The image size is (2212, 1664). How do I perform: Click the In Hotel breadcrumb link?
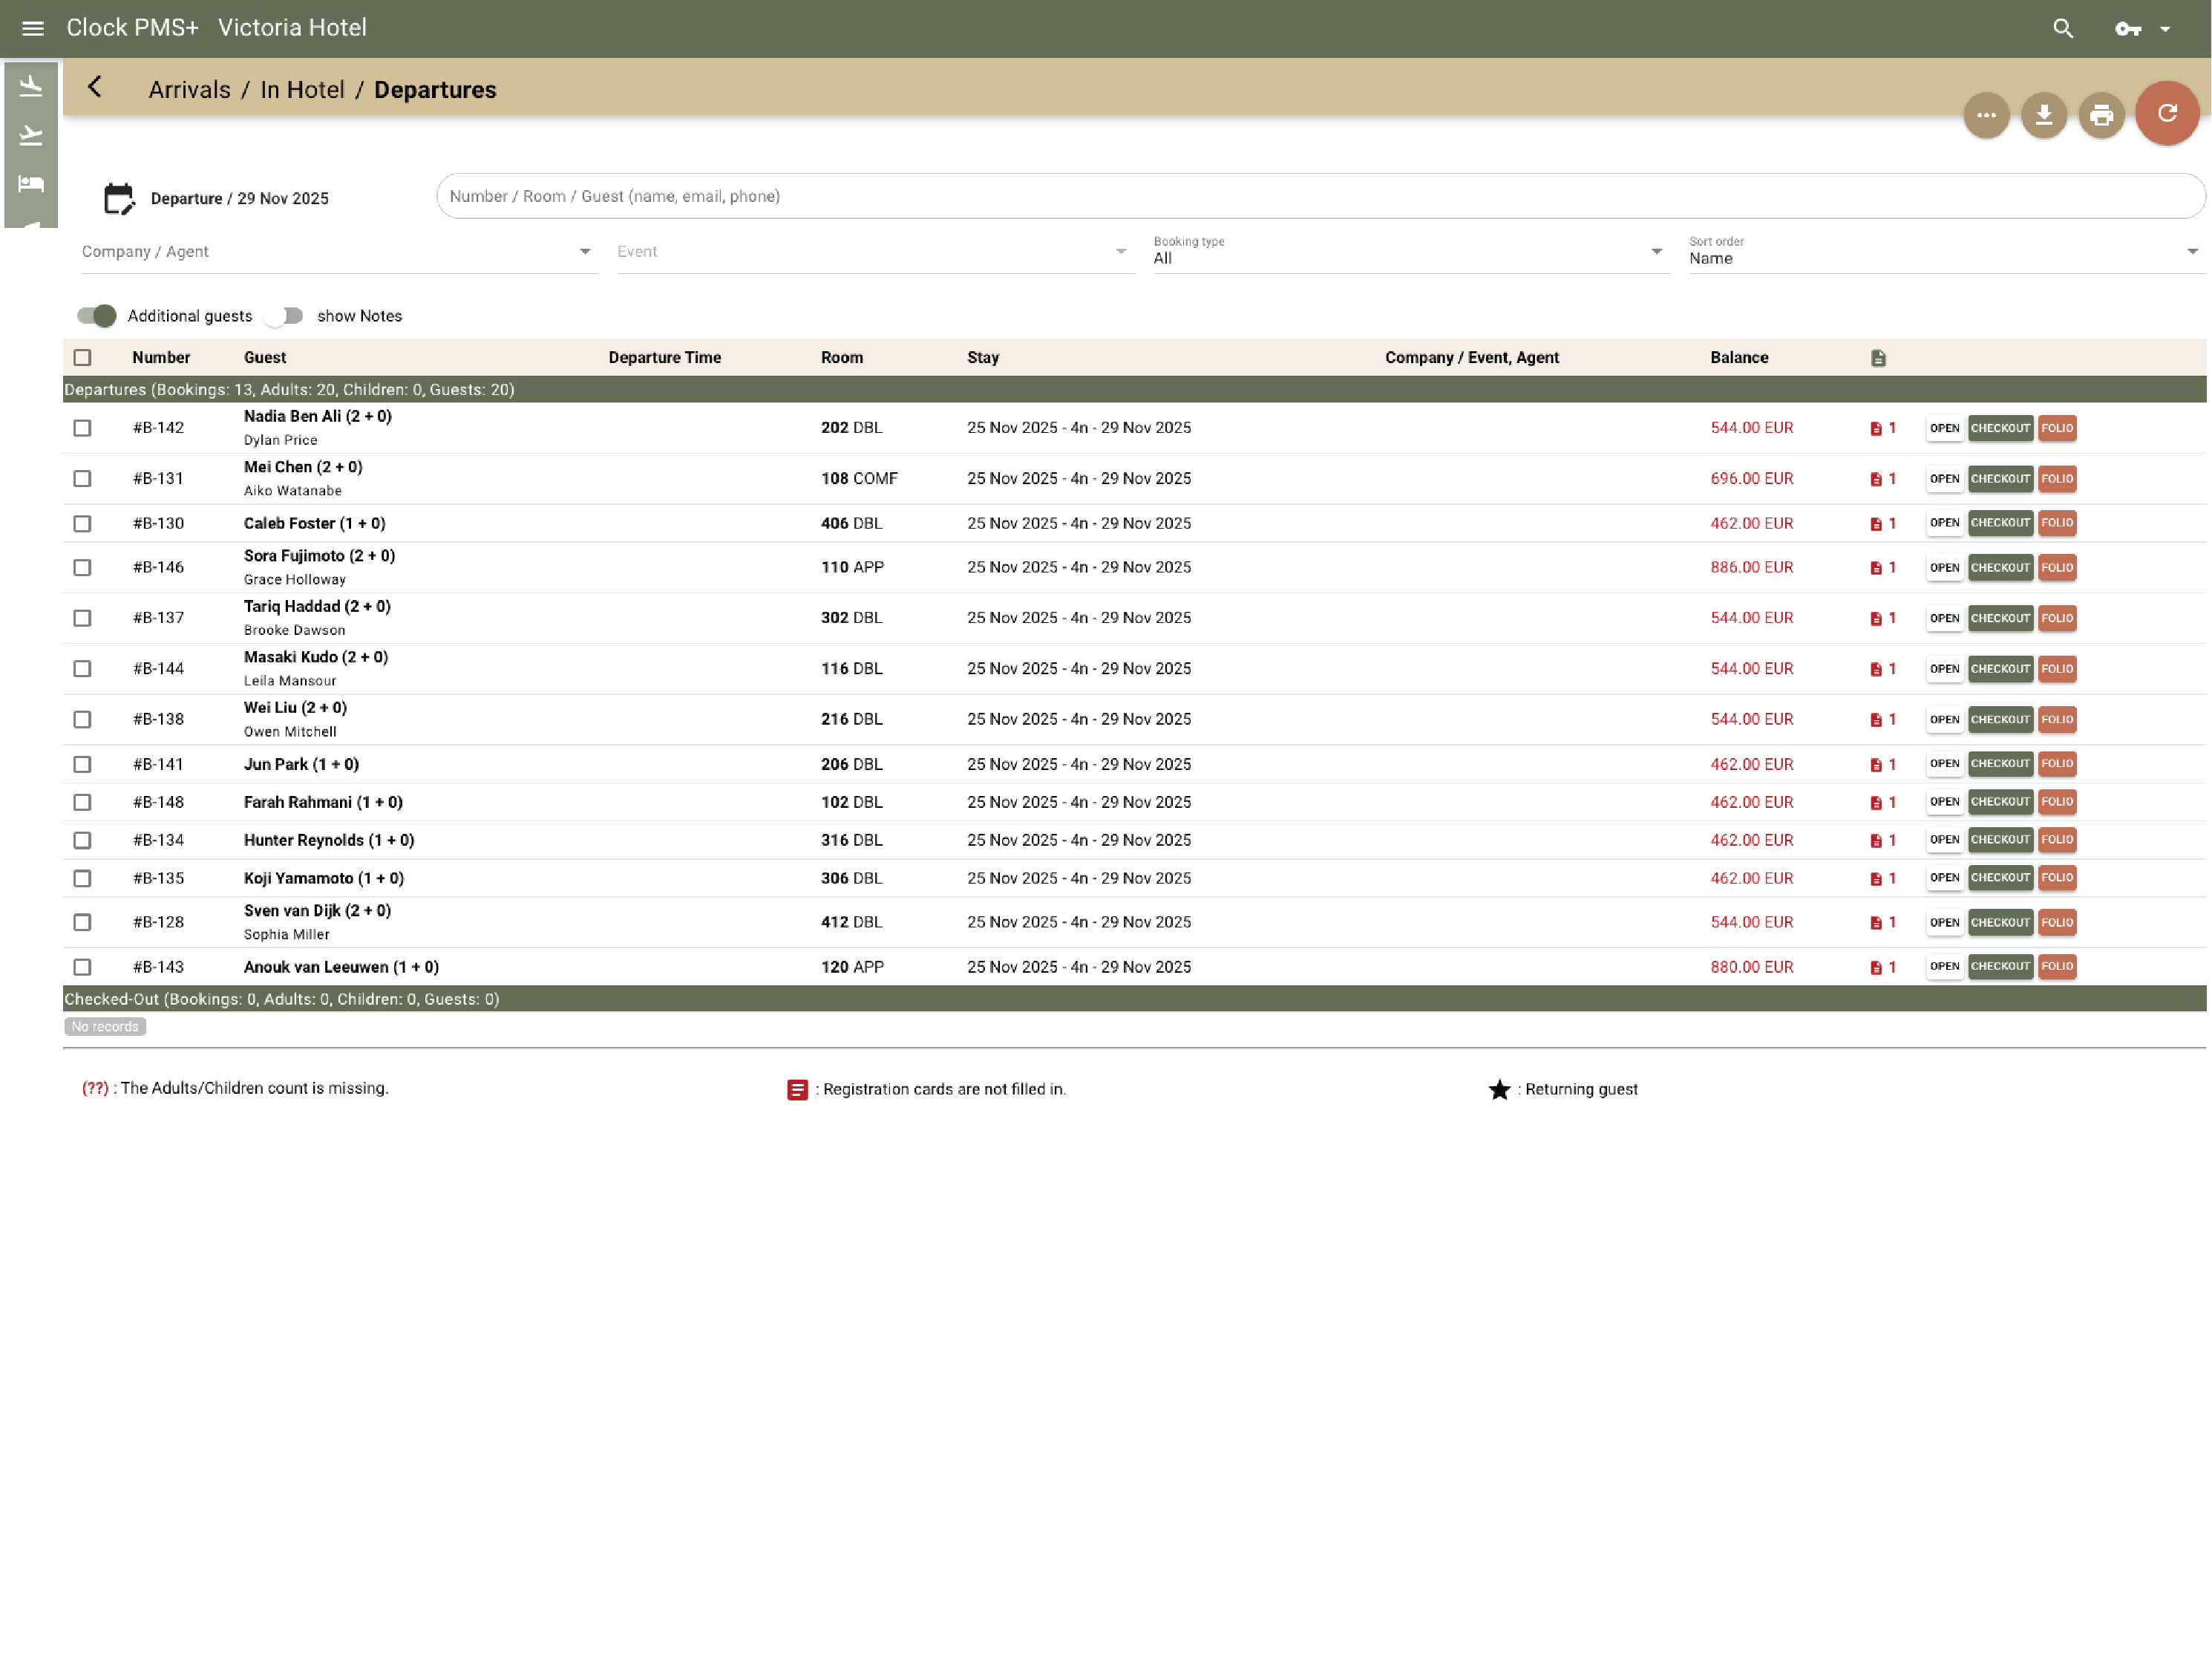[301, 89]
